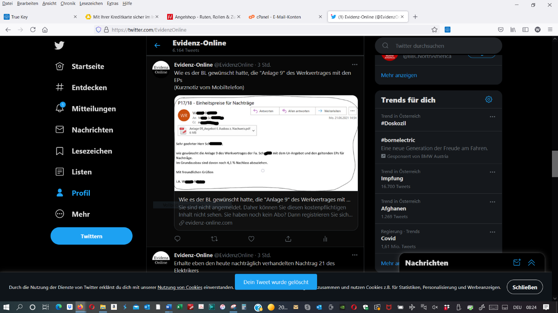Expand the Nachrichten drawer
This screenshot has width=558, height=313.
pos(531,262)
